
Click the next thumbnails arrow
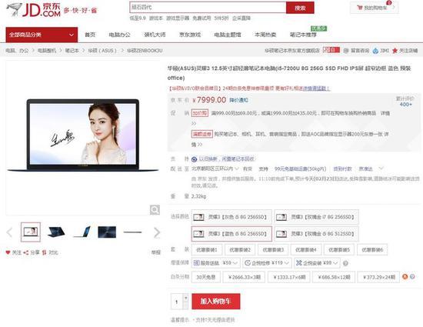tap(157, 232)
